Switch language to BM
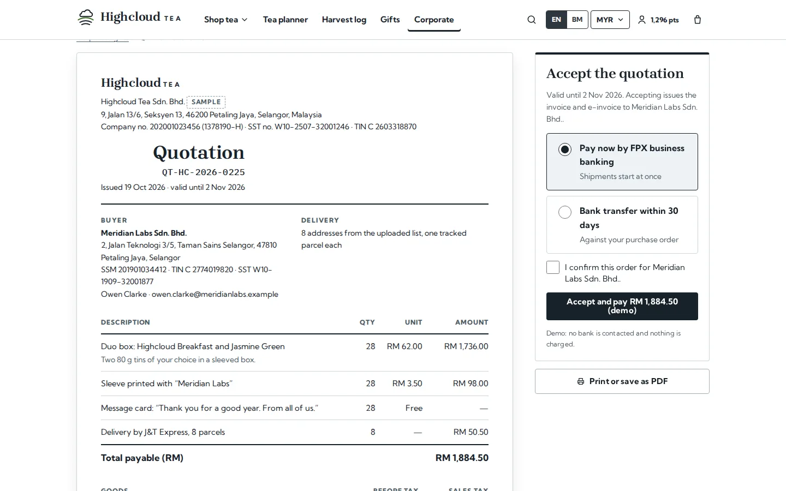 pyautogui.click(x=577, y=20)
